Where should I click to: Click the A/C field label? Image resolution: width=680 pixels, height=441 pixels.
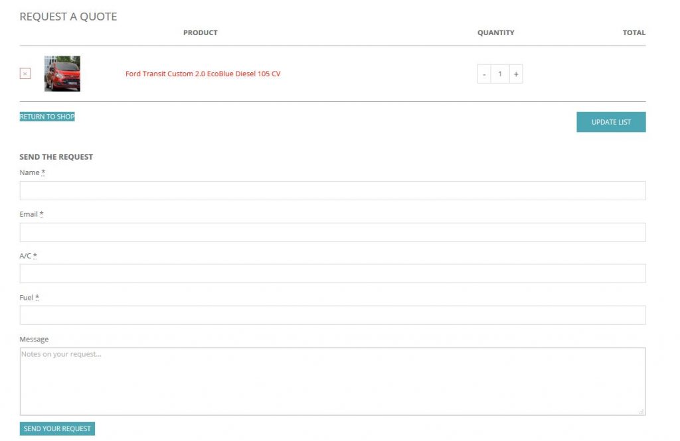pyautogui.click(x=28, y=255)
